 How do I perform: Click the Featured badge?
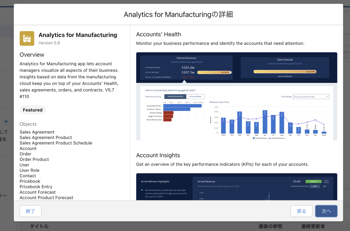tap(32, 110)
